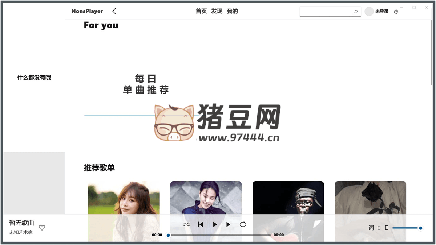Click the back chevron beside NonsPlayer

(114, 11)
